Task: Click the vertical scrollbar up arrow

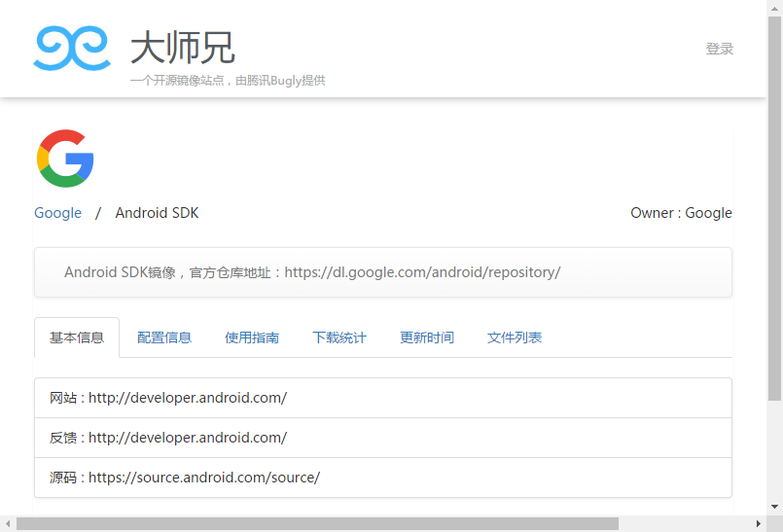Action: click(x=774, y=8)
